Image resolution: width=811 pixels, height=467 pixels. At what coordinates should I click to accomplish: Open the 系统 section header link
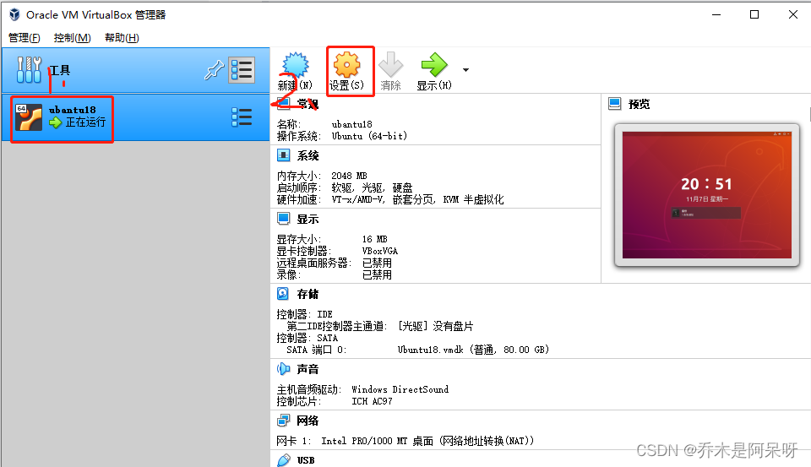308,155
